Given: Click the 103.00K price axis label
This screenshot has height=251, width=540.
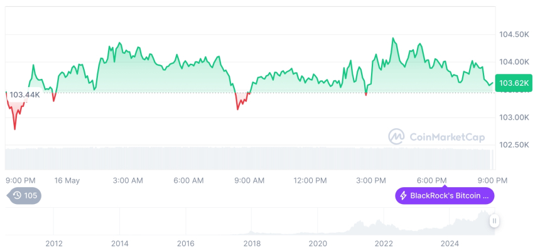Looking at the screenshot, I should (x=512, y=117).
